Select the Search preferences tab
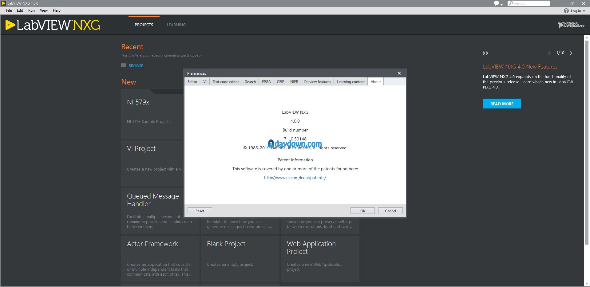 click(250, 82)
